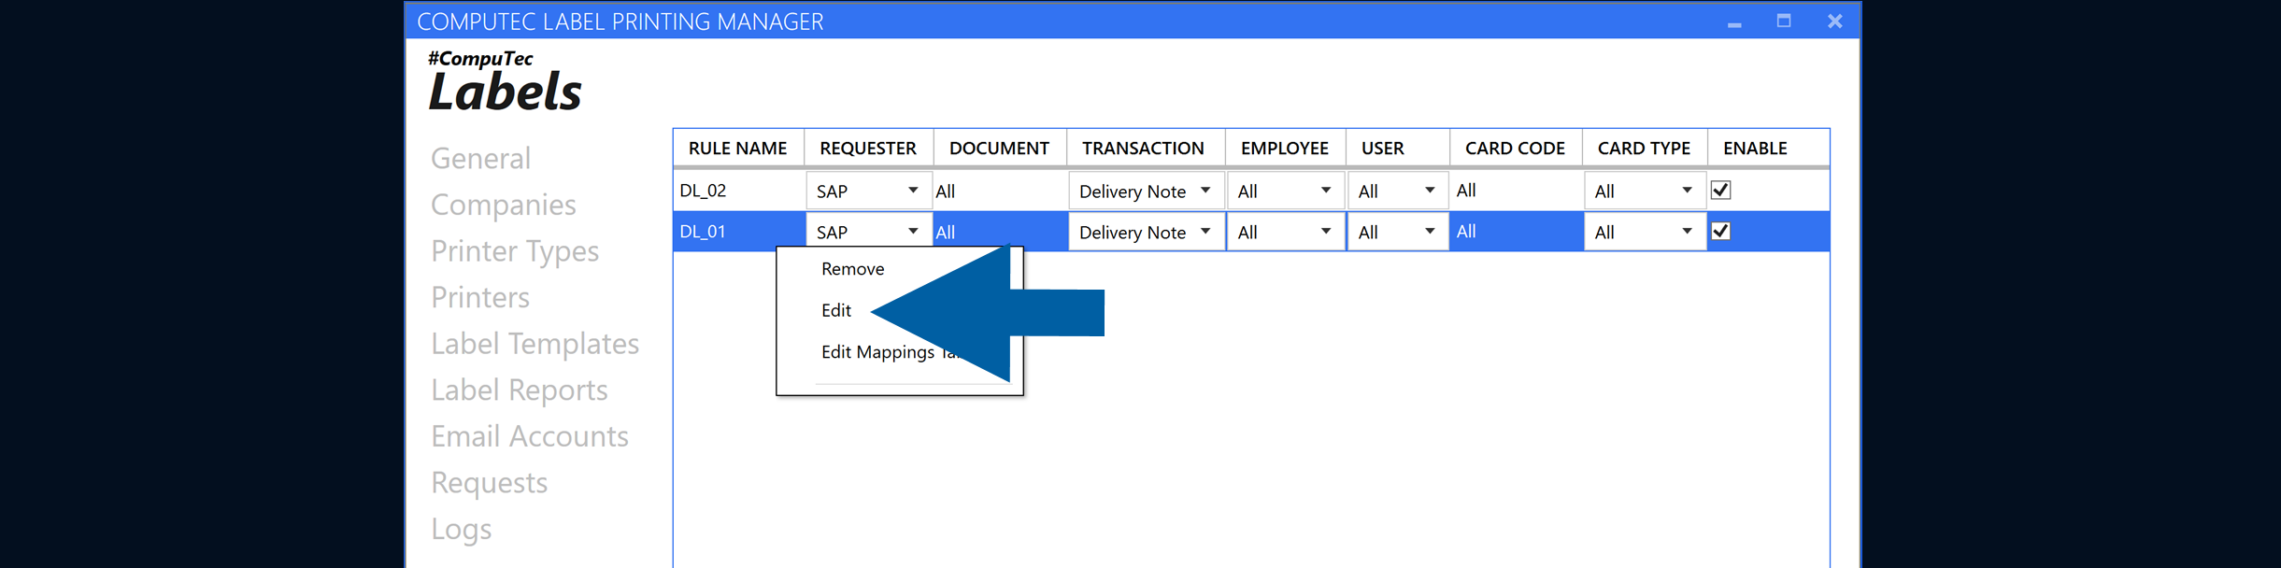
Task: Click Document cell of DL_02 row
Action: coord(1000,191)
